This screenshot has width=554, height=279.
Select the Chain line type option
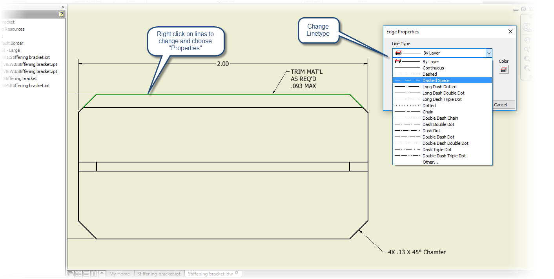coord(428,111)
